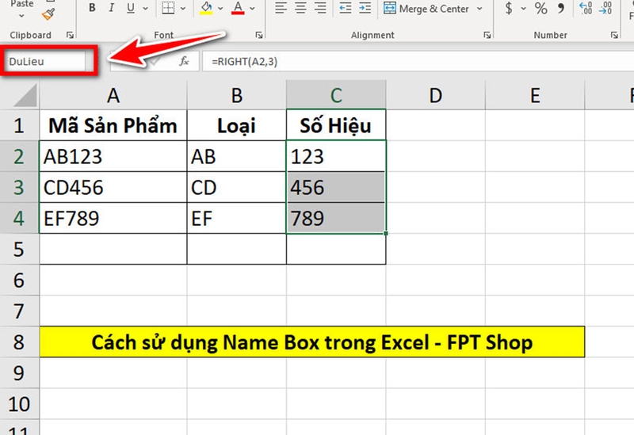Select cell B4 with EF
This screenshot has width=634, height=435.
pos(236,219)
